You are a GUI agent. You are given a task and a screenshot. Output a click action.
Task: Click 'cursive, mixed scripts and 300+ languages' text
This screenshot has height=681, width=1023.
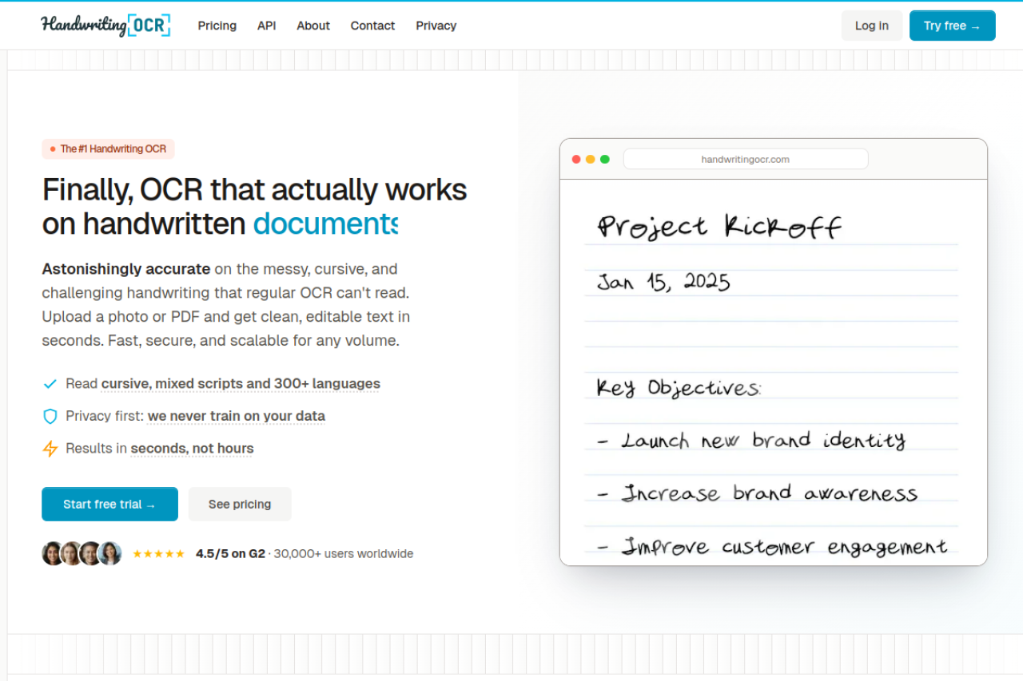tap(241, 384)
